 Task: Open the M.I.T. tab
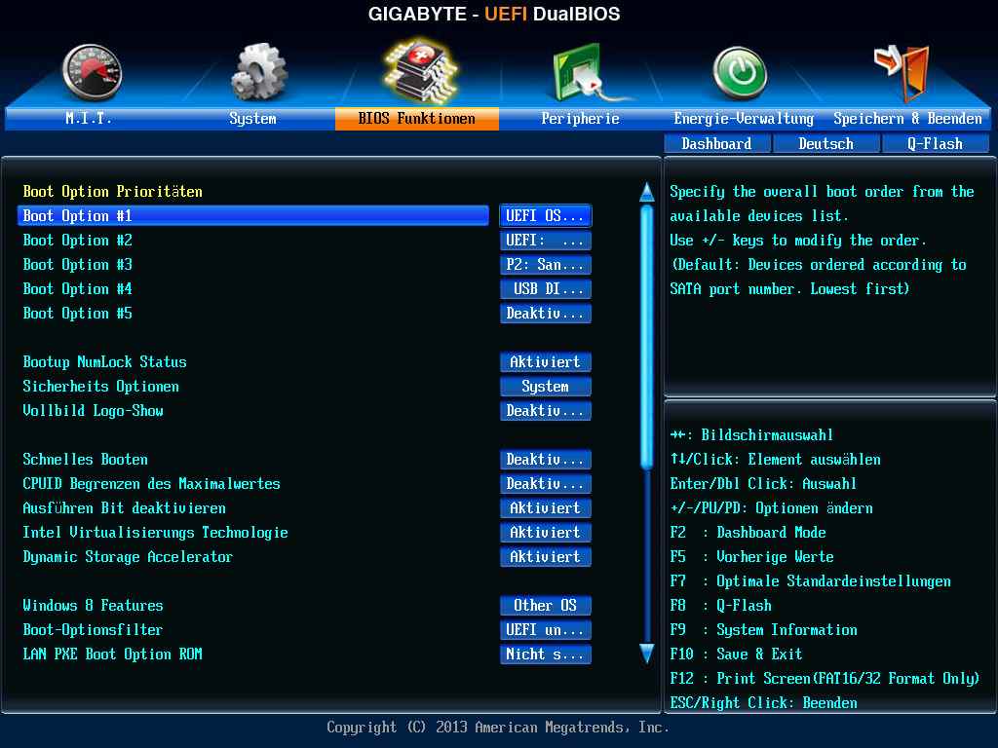point(89,118)
